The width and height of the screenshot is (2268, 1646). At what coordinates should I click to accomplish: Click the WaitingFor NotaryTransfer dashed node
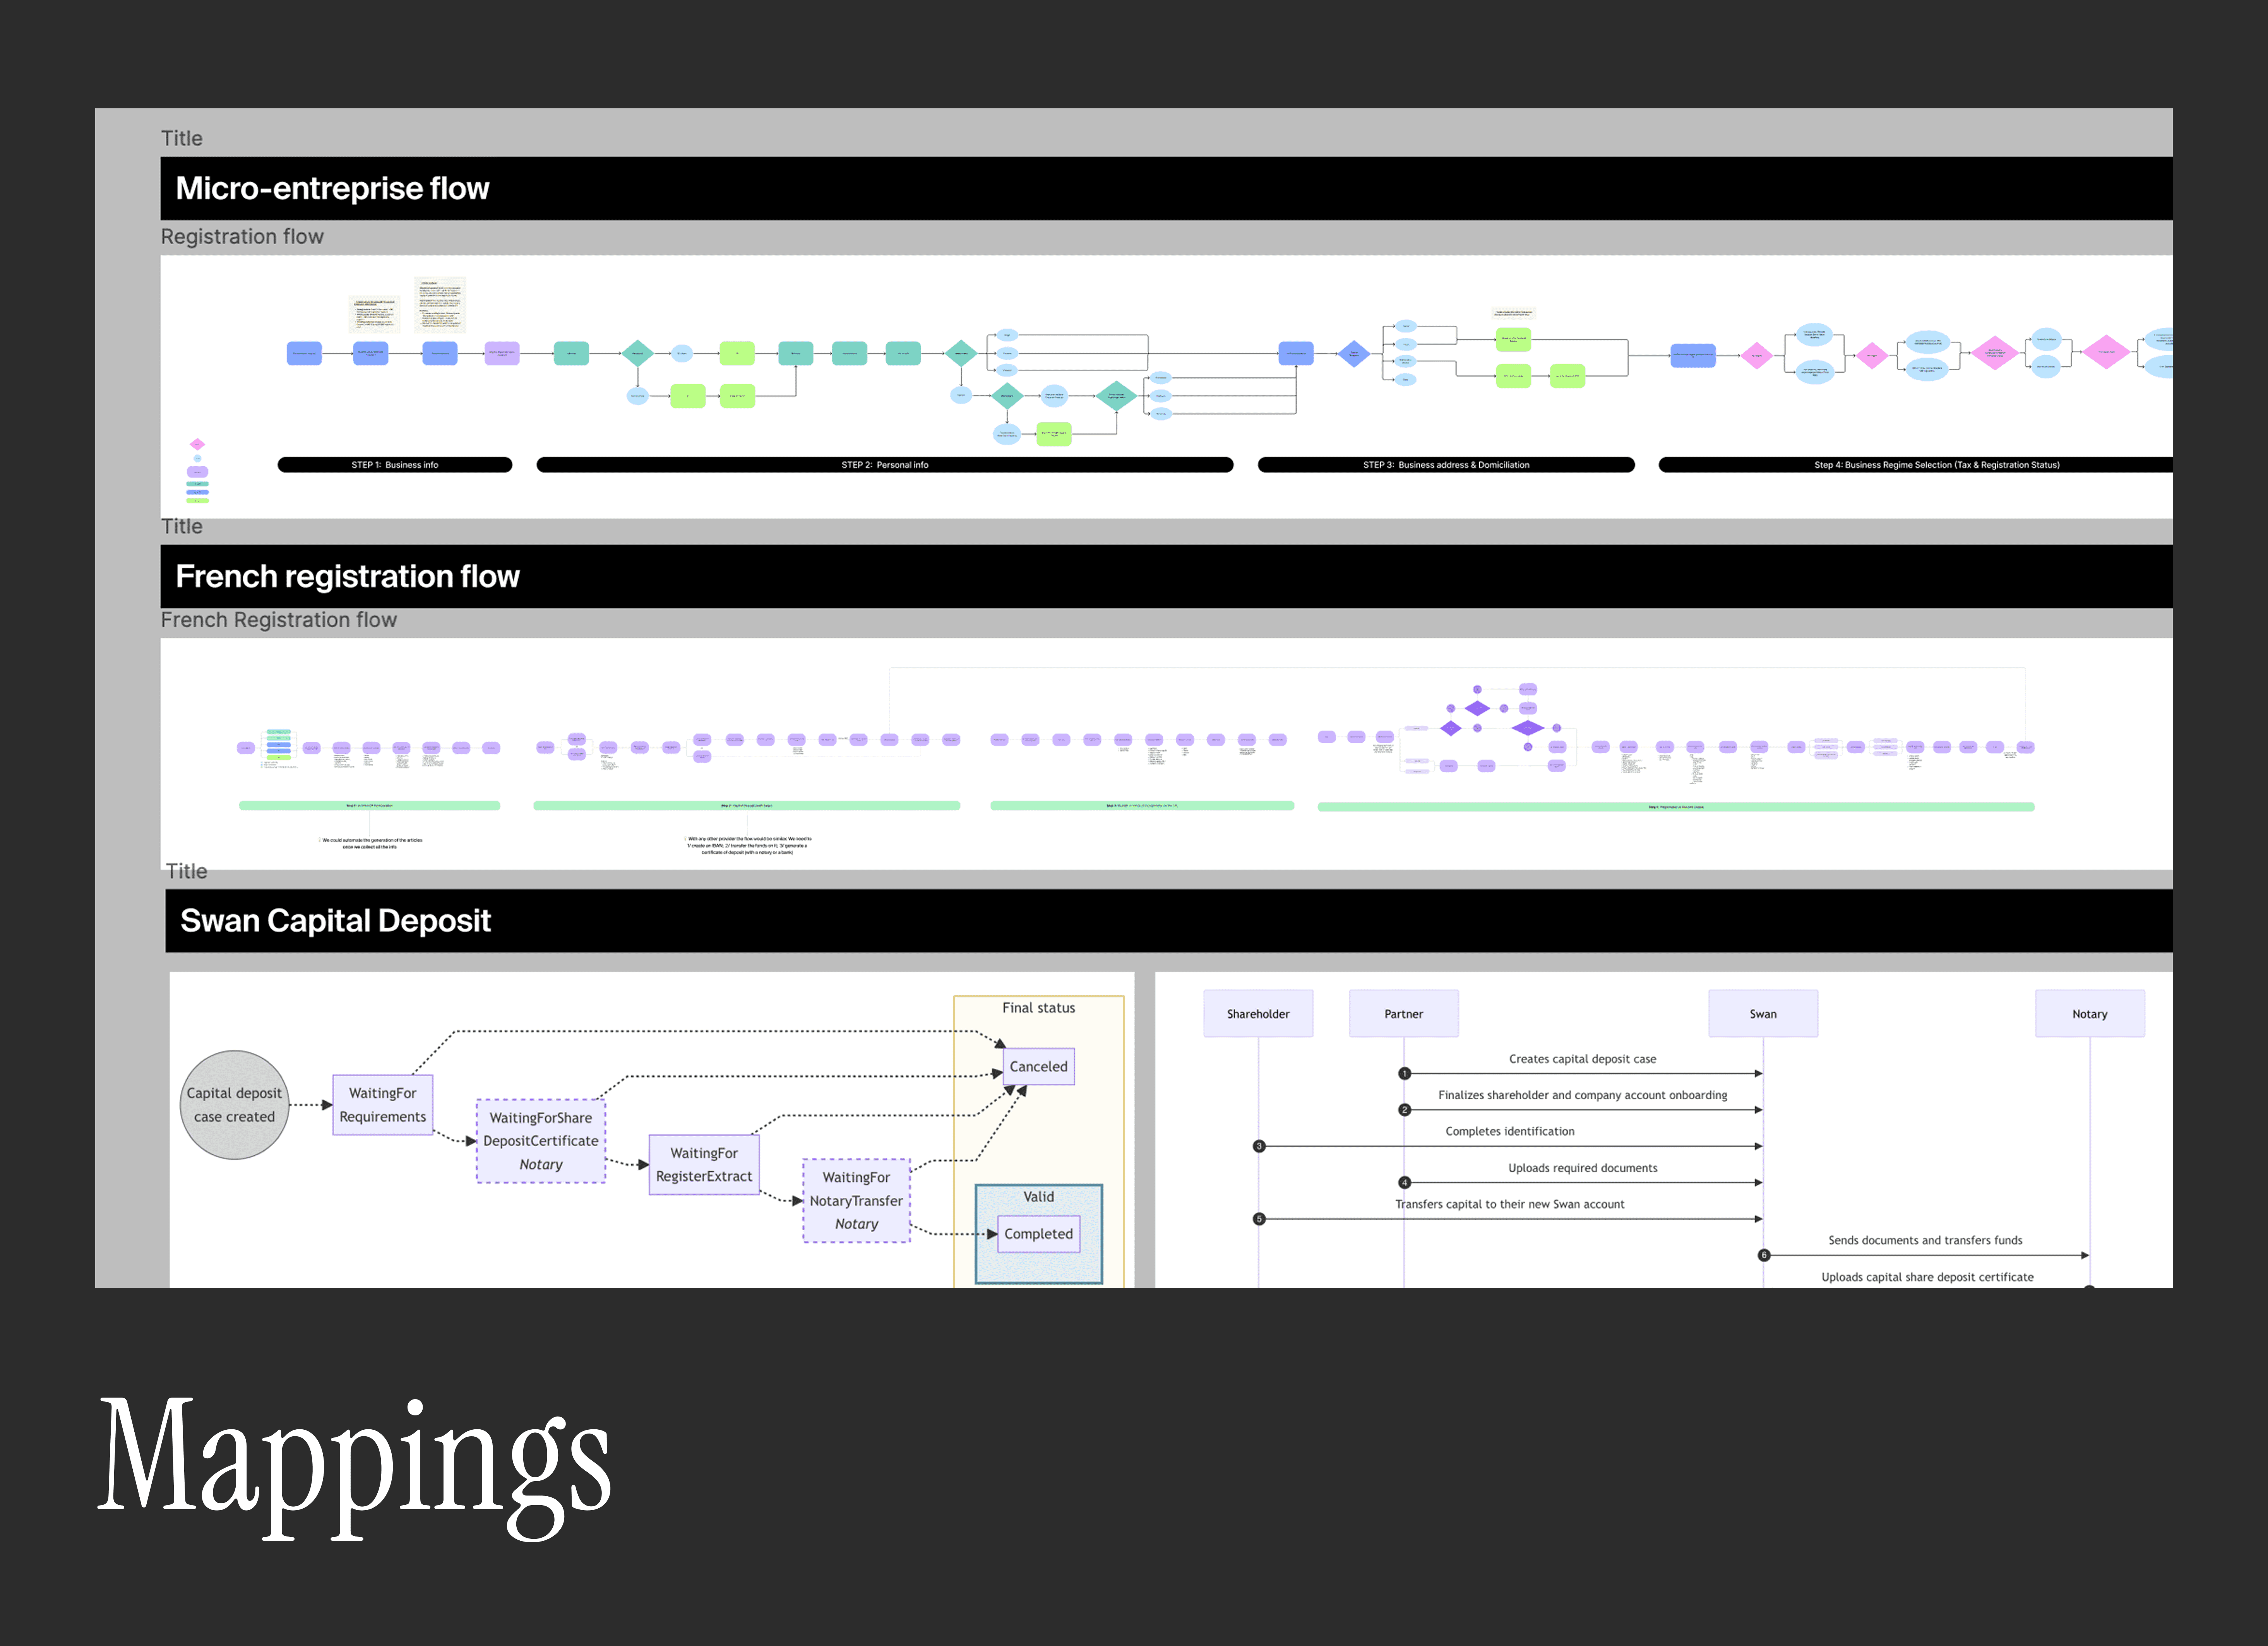(856, 1201)
